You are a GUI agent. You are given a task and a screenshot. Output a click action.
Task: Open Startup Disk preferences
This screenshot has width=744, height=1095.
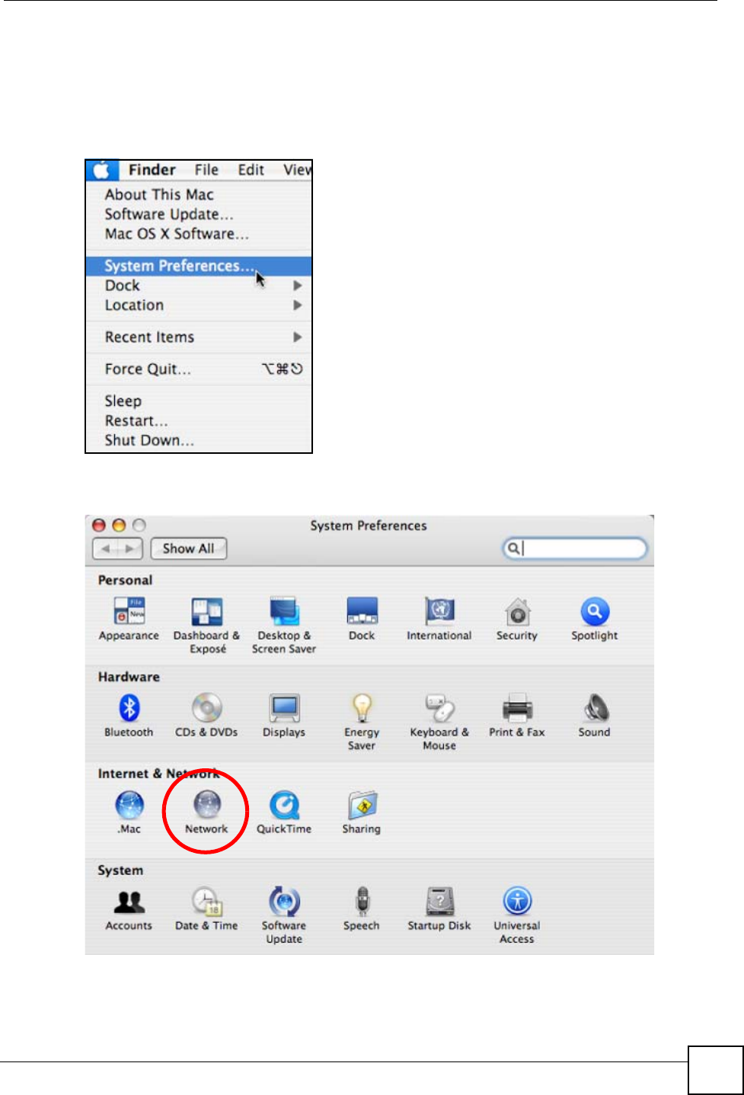(x=439, y=909)
